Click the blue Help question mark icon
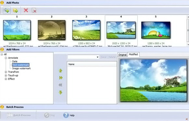The image size is (189, 121). tap(66, 115)
